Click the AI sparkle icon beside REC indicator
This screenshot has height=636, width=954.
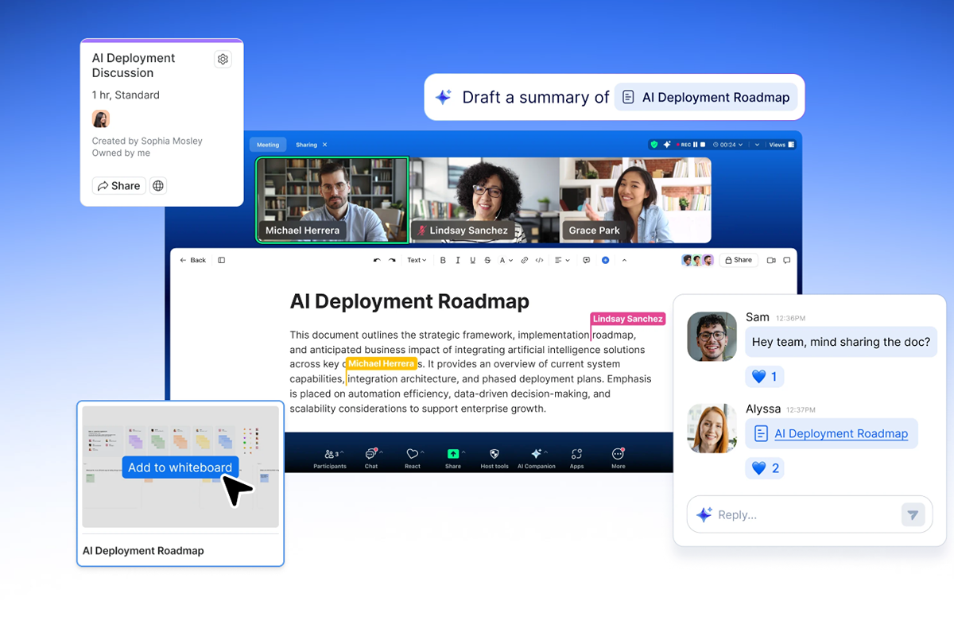coord(667,145)
